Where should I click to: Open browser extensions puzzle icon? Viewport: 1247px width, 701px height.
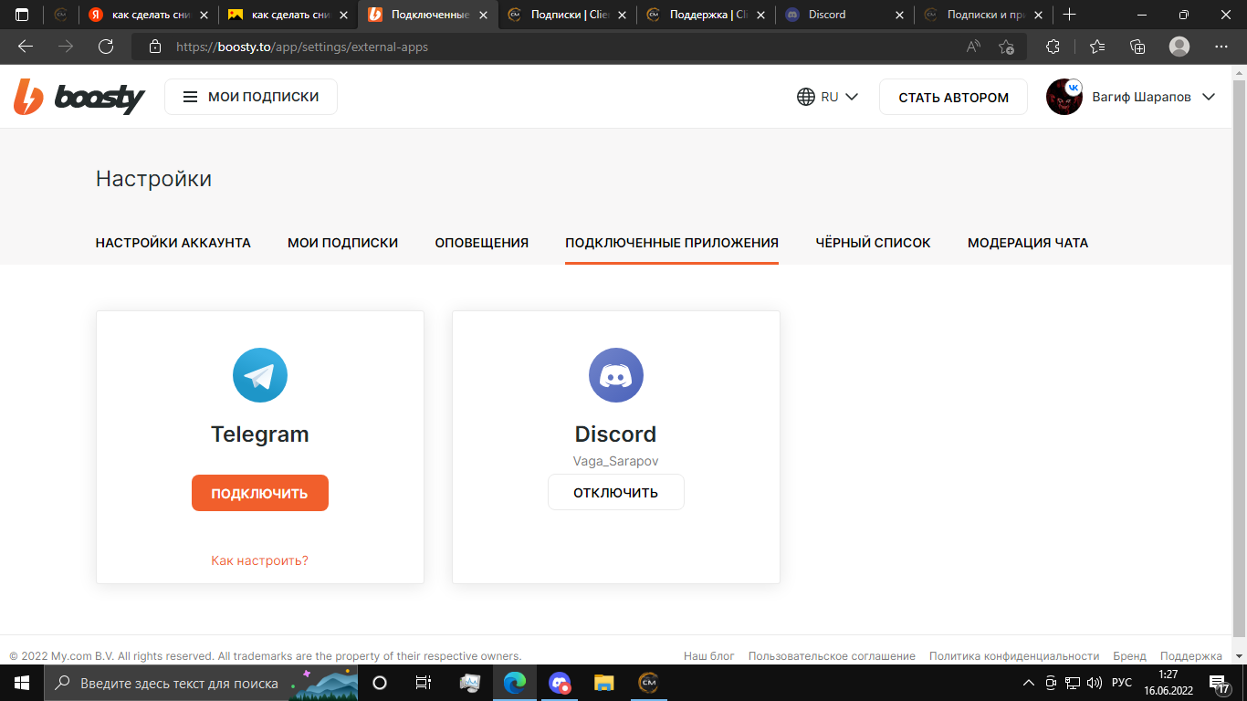click(1053, 47)
